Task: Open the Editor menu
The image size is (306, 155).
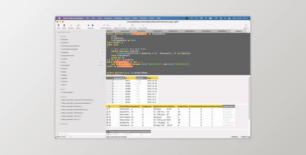Action: [x=135, y=18]
